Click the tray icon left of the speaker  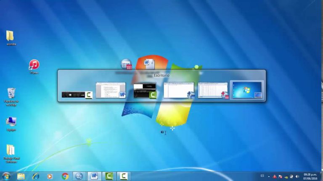(x=291, y=176)
